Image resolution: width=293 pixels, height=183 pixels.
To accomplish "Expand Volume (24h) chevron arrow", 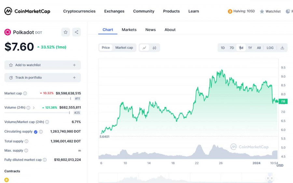I will (34, 108).
